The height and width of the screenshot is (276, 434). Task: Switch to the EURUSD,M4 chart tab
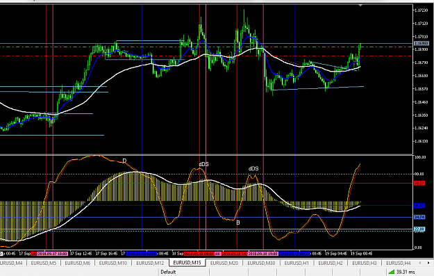[x=11, y=263]
